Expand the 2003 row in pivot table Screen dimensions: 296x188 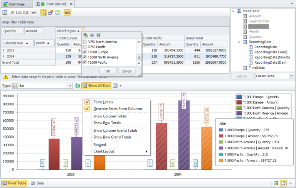(x=3, y=50)
